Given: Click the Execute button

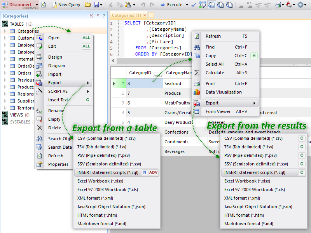Looking at the screenshot, I should coord(172,5).
